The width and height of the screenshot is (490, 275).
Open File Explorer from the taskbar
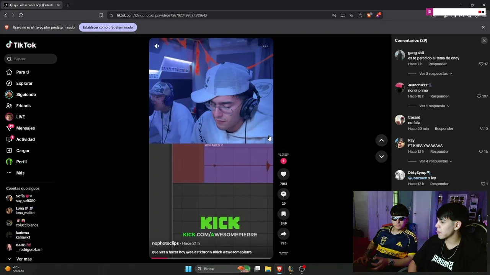pyautogui.click(x=268, y=269)
